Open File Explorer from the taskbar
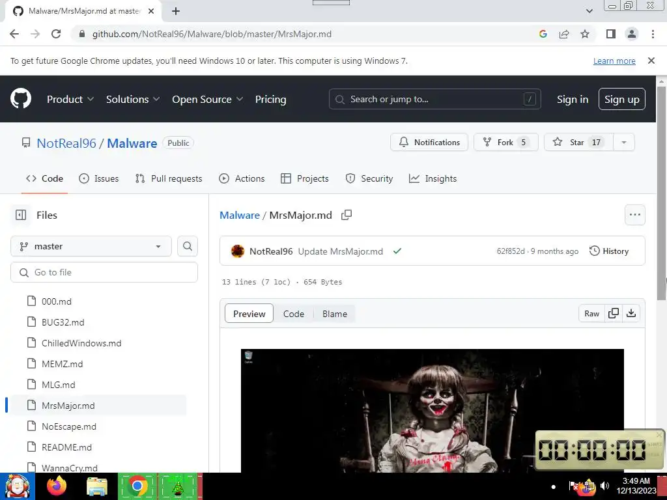This screenshot has height=500, width=667. pyautogui.click(x=97, y=486)
